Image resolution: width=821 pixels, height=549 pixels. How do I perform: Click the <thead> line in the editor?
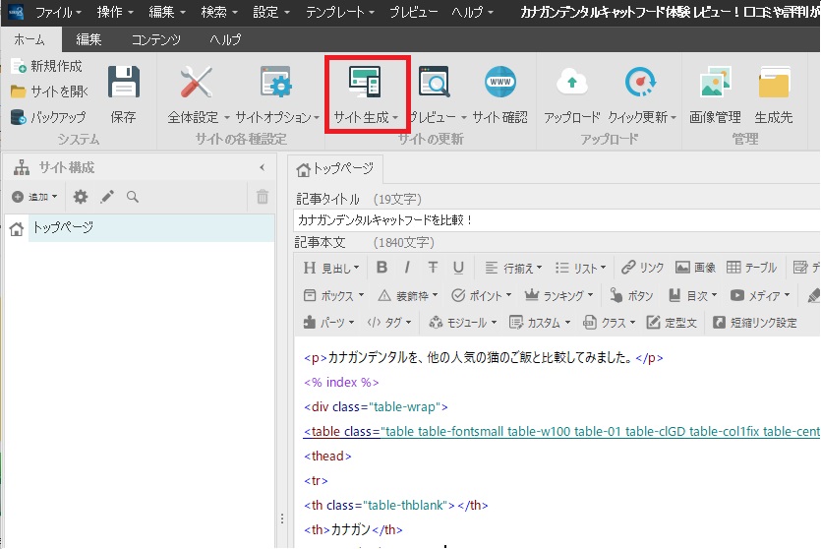(327, 456)
